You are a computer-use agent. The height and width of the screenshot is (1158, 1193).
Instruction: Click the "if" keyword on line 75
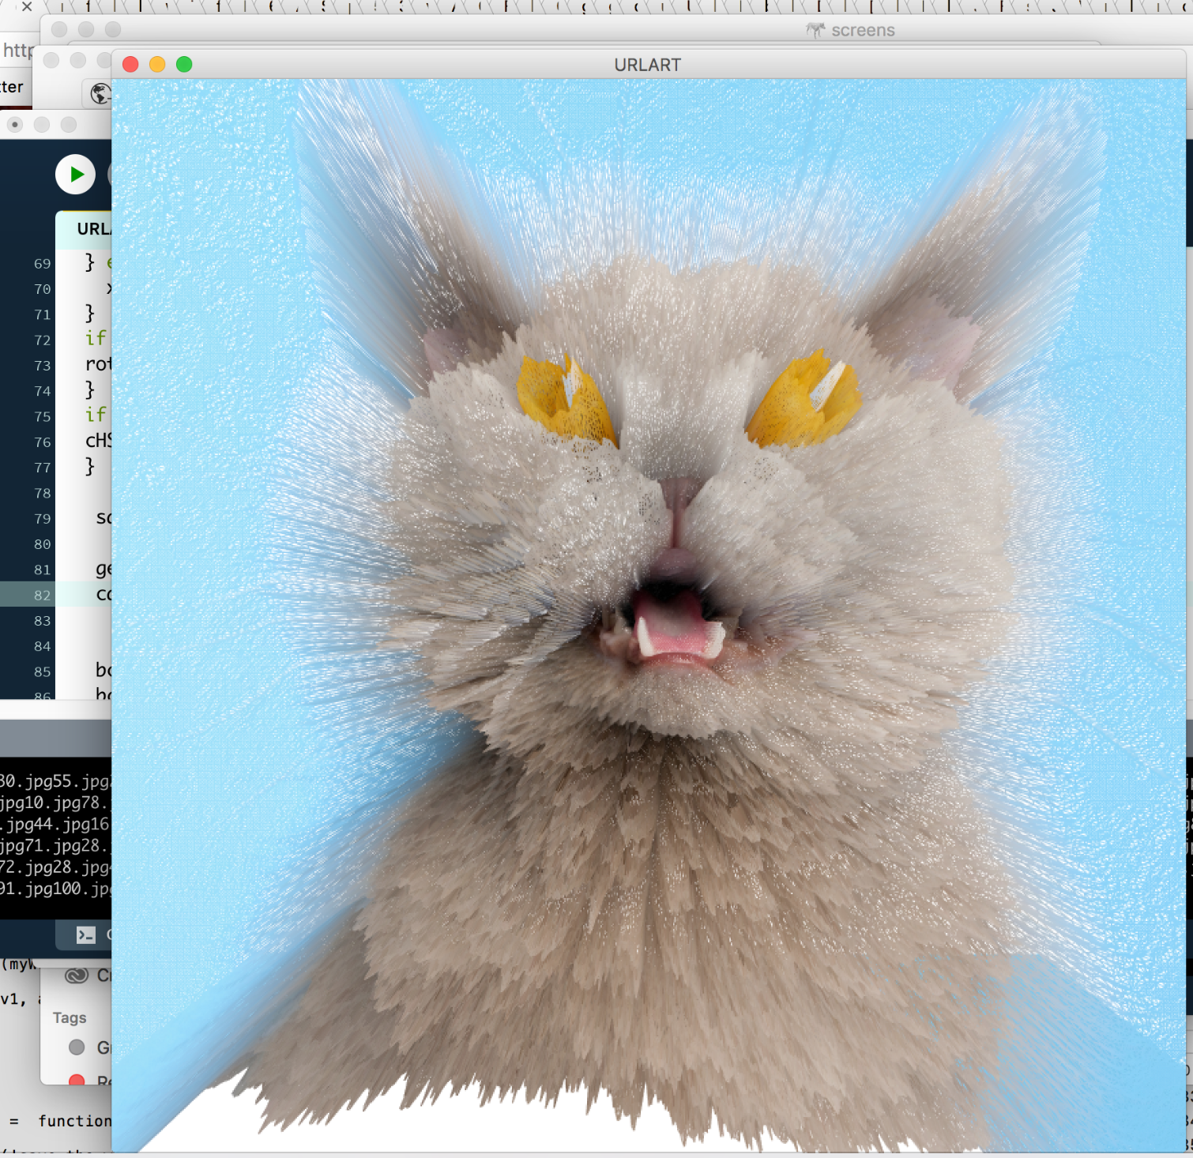[x=96, y=415]
